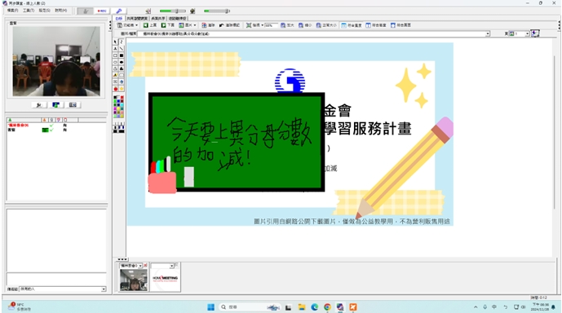Select the yellow star stamp tool
562x313 pixels.
(122, 89)
